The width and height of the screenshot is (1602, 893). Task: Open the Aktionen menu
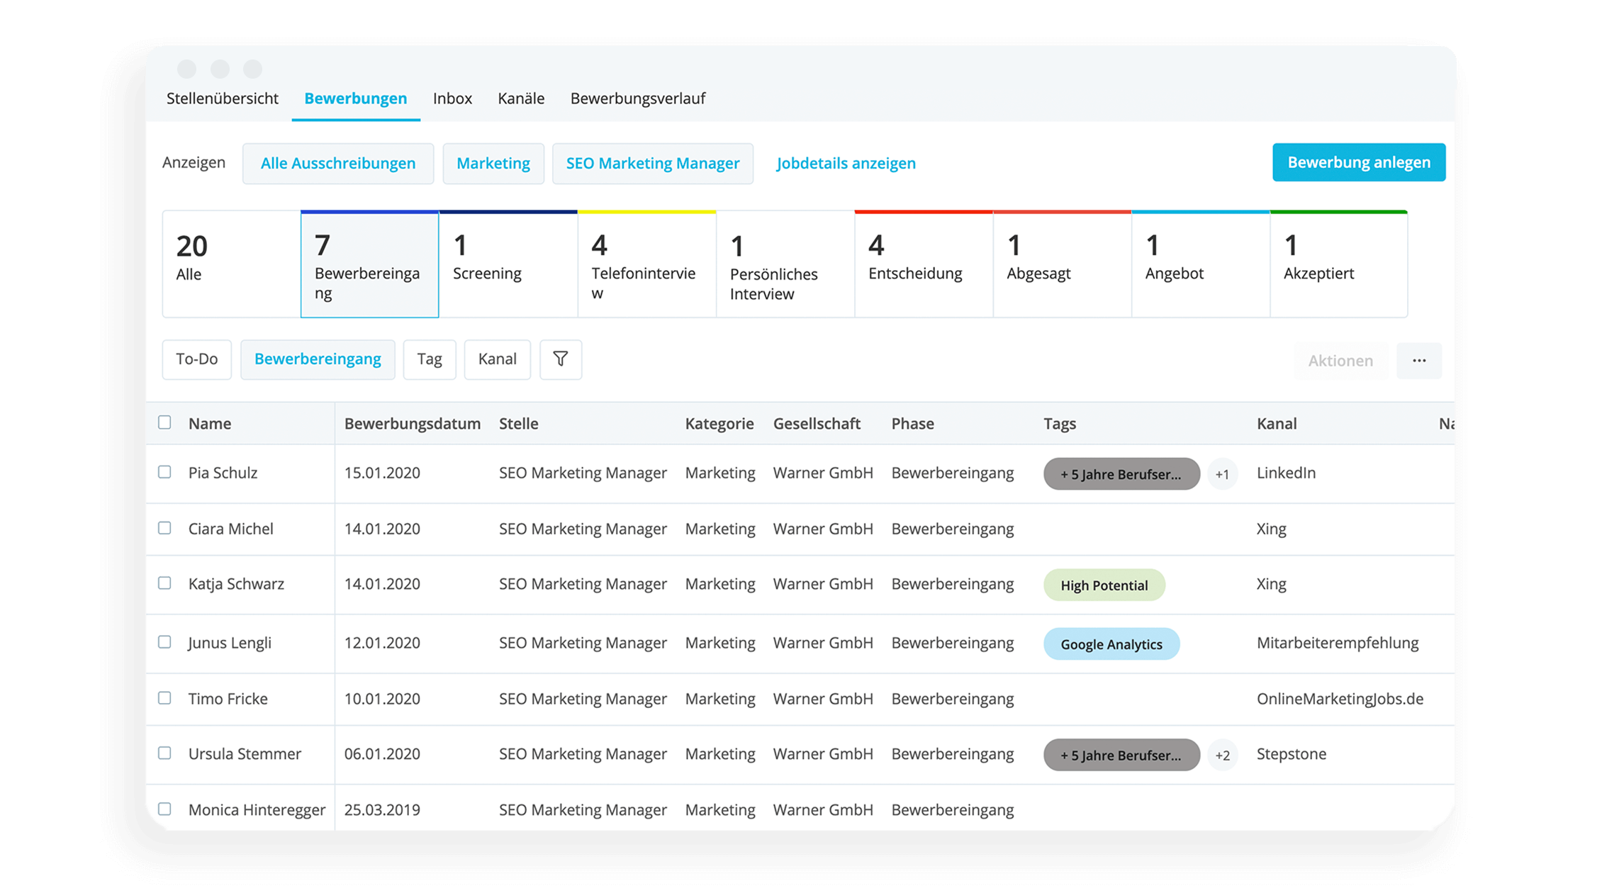[1340, 361]
